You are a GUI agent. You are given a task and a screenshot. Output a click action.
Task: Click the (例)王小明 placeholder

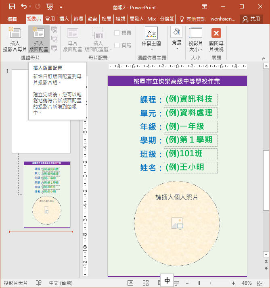[190, 168]
